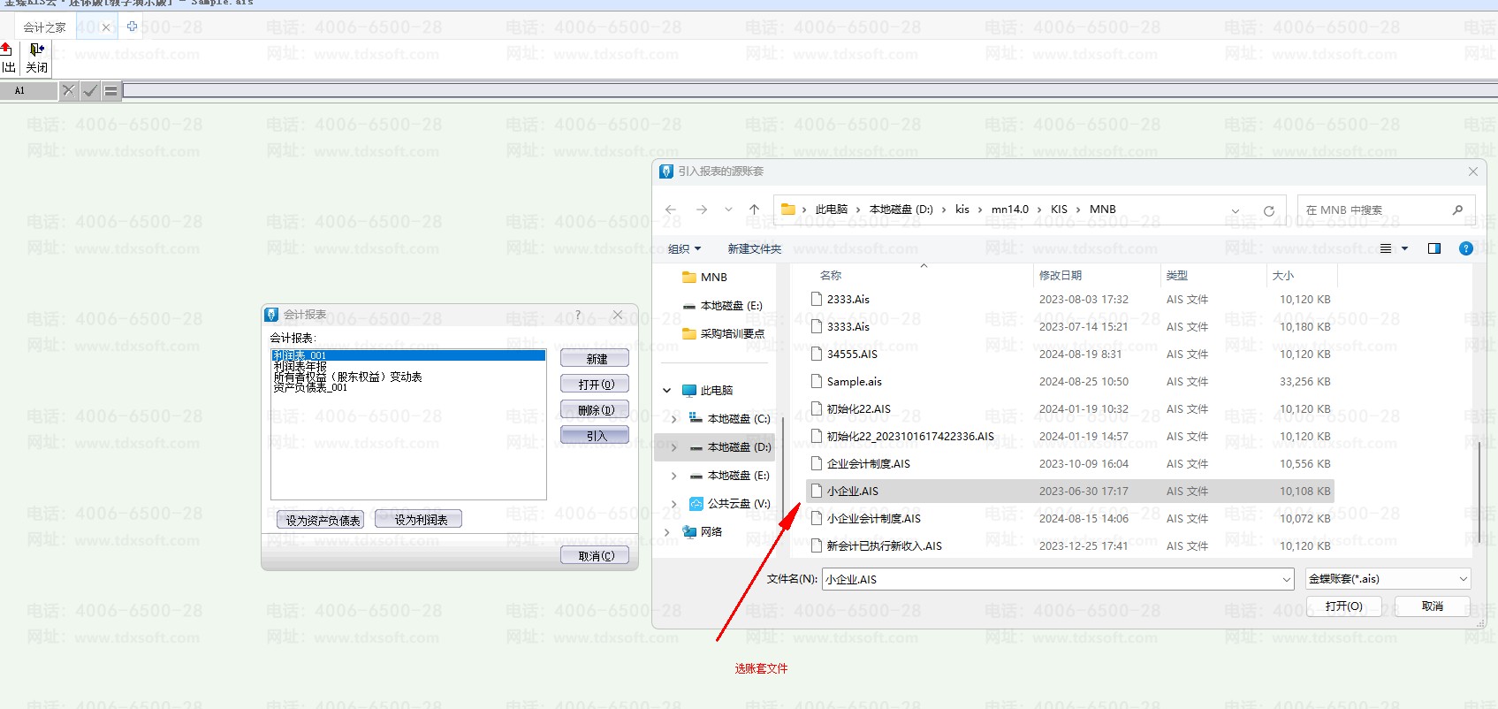Viewport: 1498px width, 709px height.
Task: Select 利润表年报 in the report list
Action: (300, 366)
